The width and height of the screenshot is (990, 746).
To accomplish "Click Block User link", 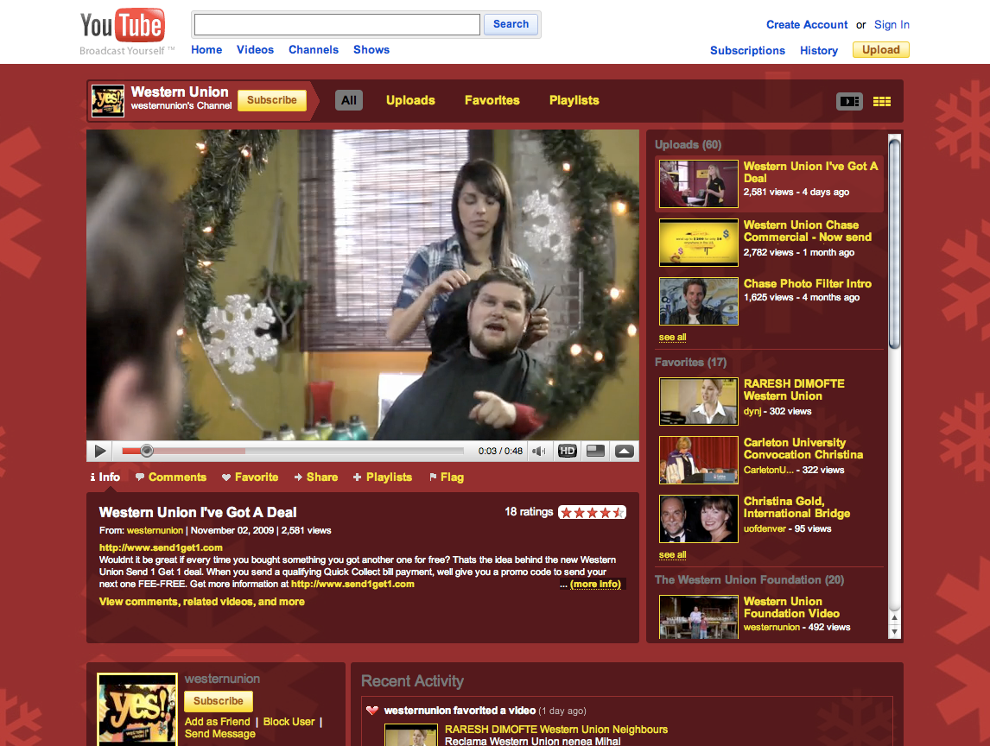I will point(289,721).
